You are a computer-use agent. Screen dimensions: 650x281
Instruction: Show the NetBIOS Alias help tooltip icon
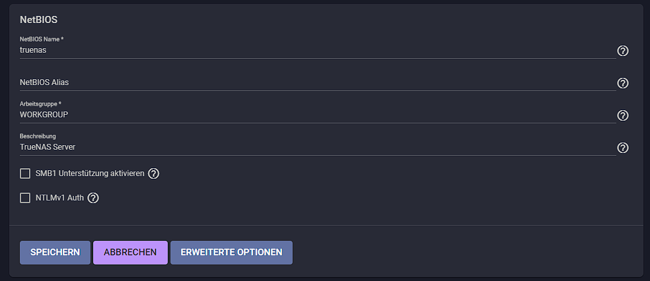(x=622, y=83)
